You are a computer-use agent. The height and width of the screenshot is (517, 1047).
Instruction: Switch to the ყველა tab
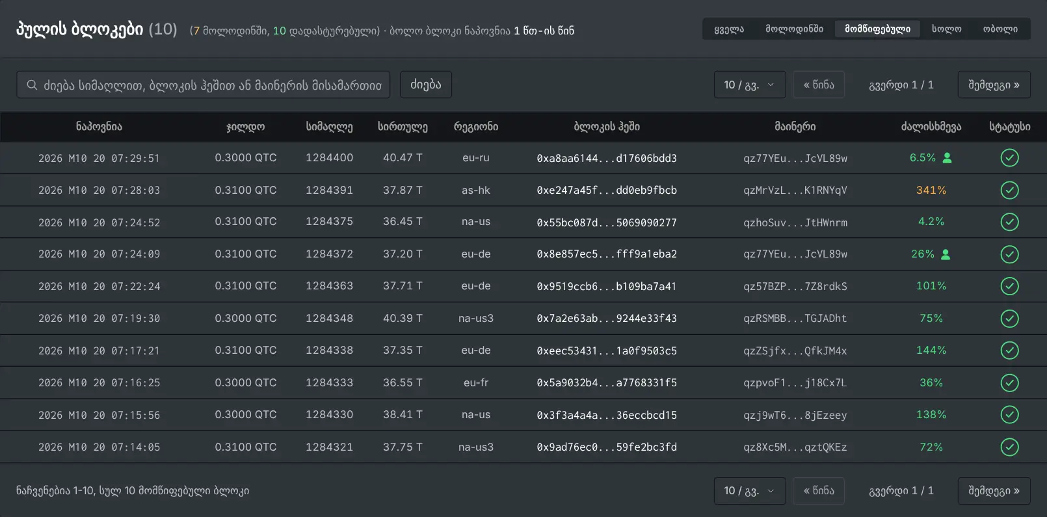[729, 29]
